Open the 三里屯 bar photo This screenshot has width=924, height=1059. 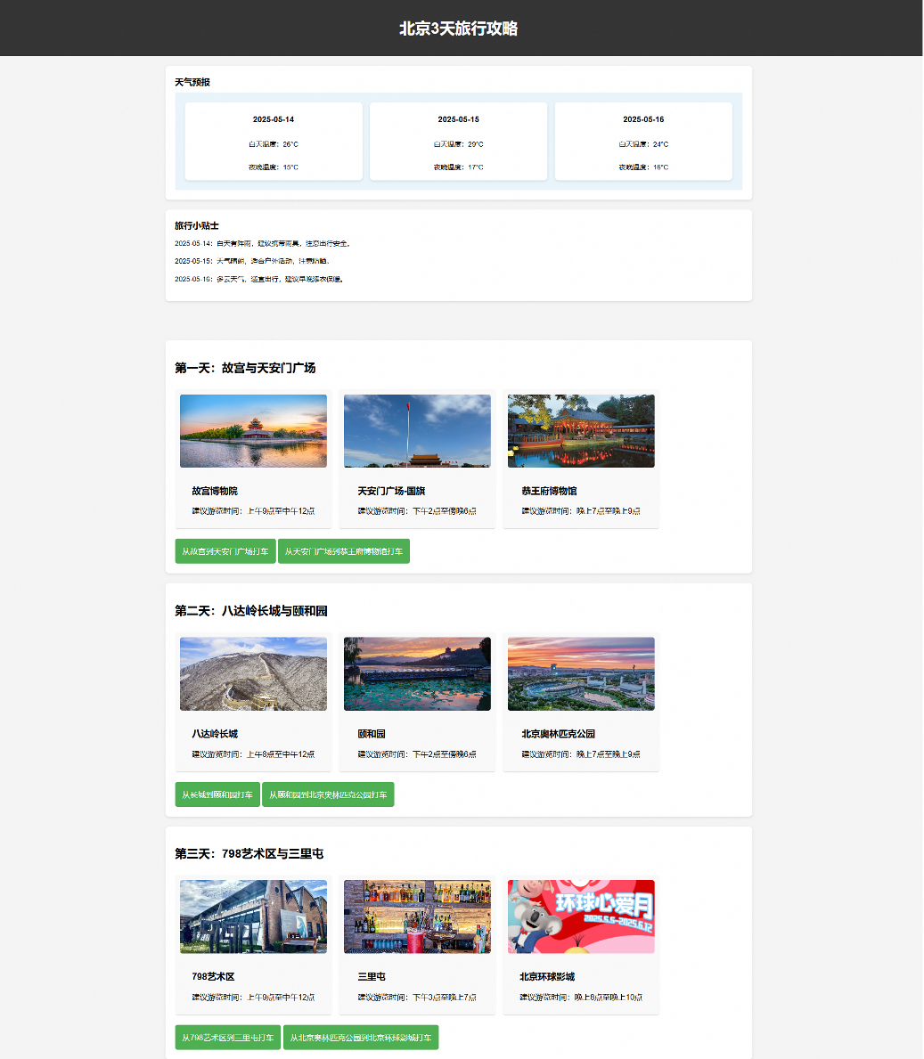pyautogui.click(x=417, y=916)
